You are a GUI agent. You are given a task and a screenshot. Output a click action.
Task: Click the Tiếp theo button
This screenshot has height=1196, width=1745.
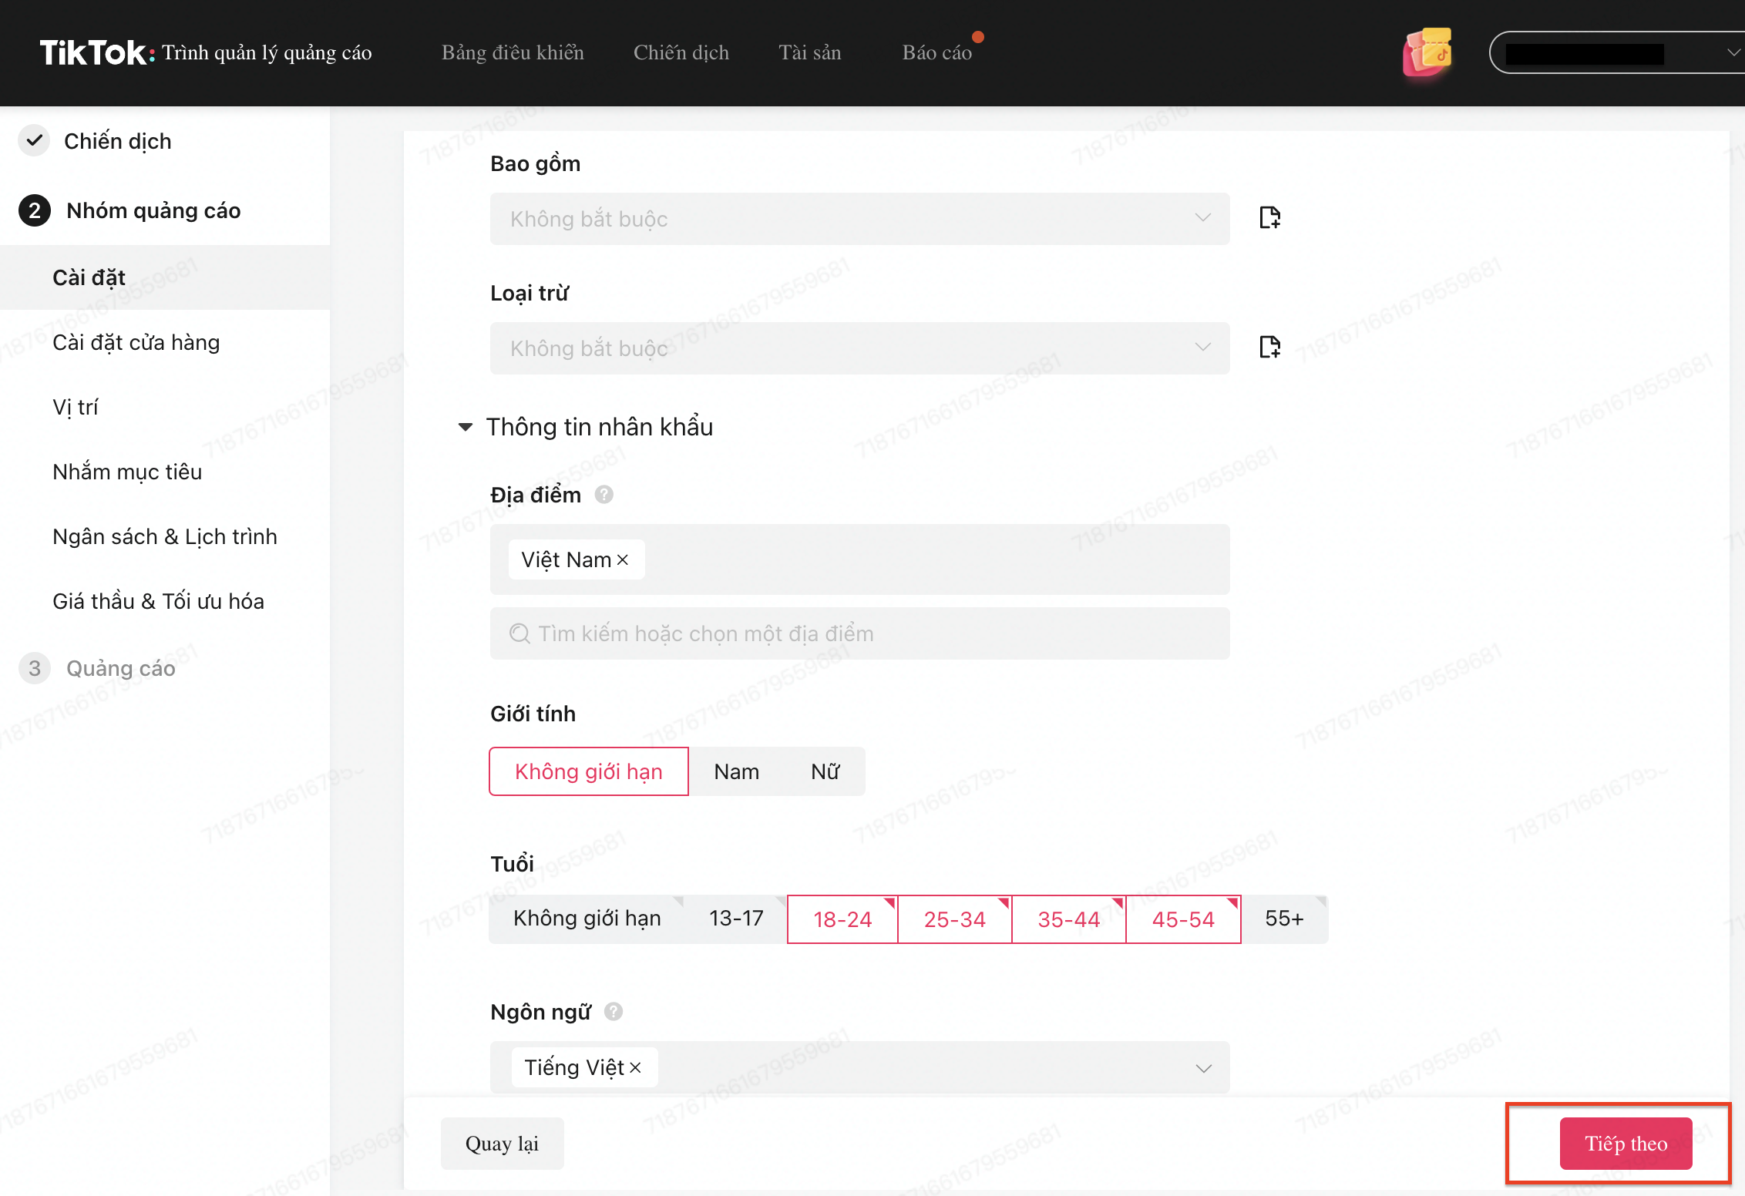(x=1626, y=1144)
